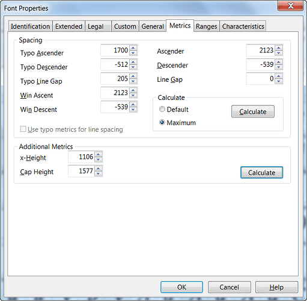Click Calculate in the Spacing Calculate group
307x301 pixels.
click(253, 111)
